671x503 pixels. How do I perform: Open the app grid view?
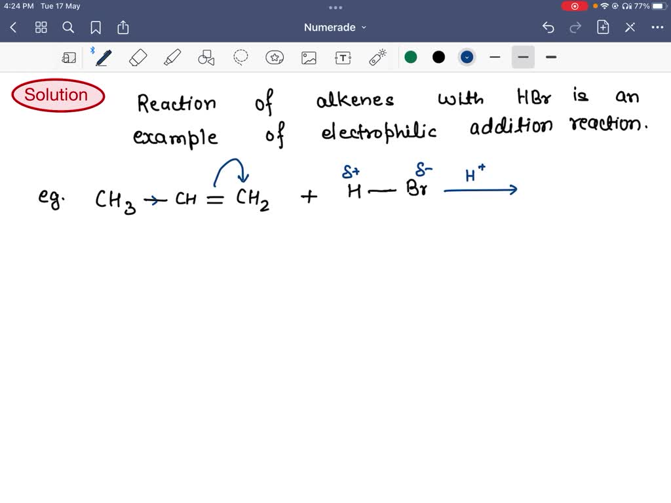click(41, 27)
